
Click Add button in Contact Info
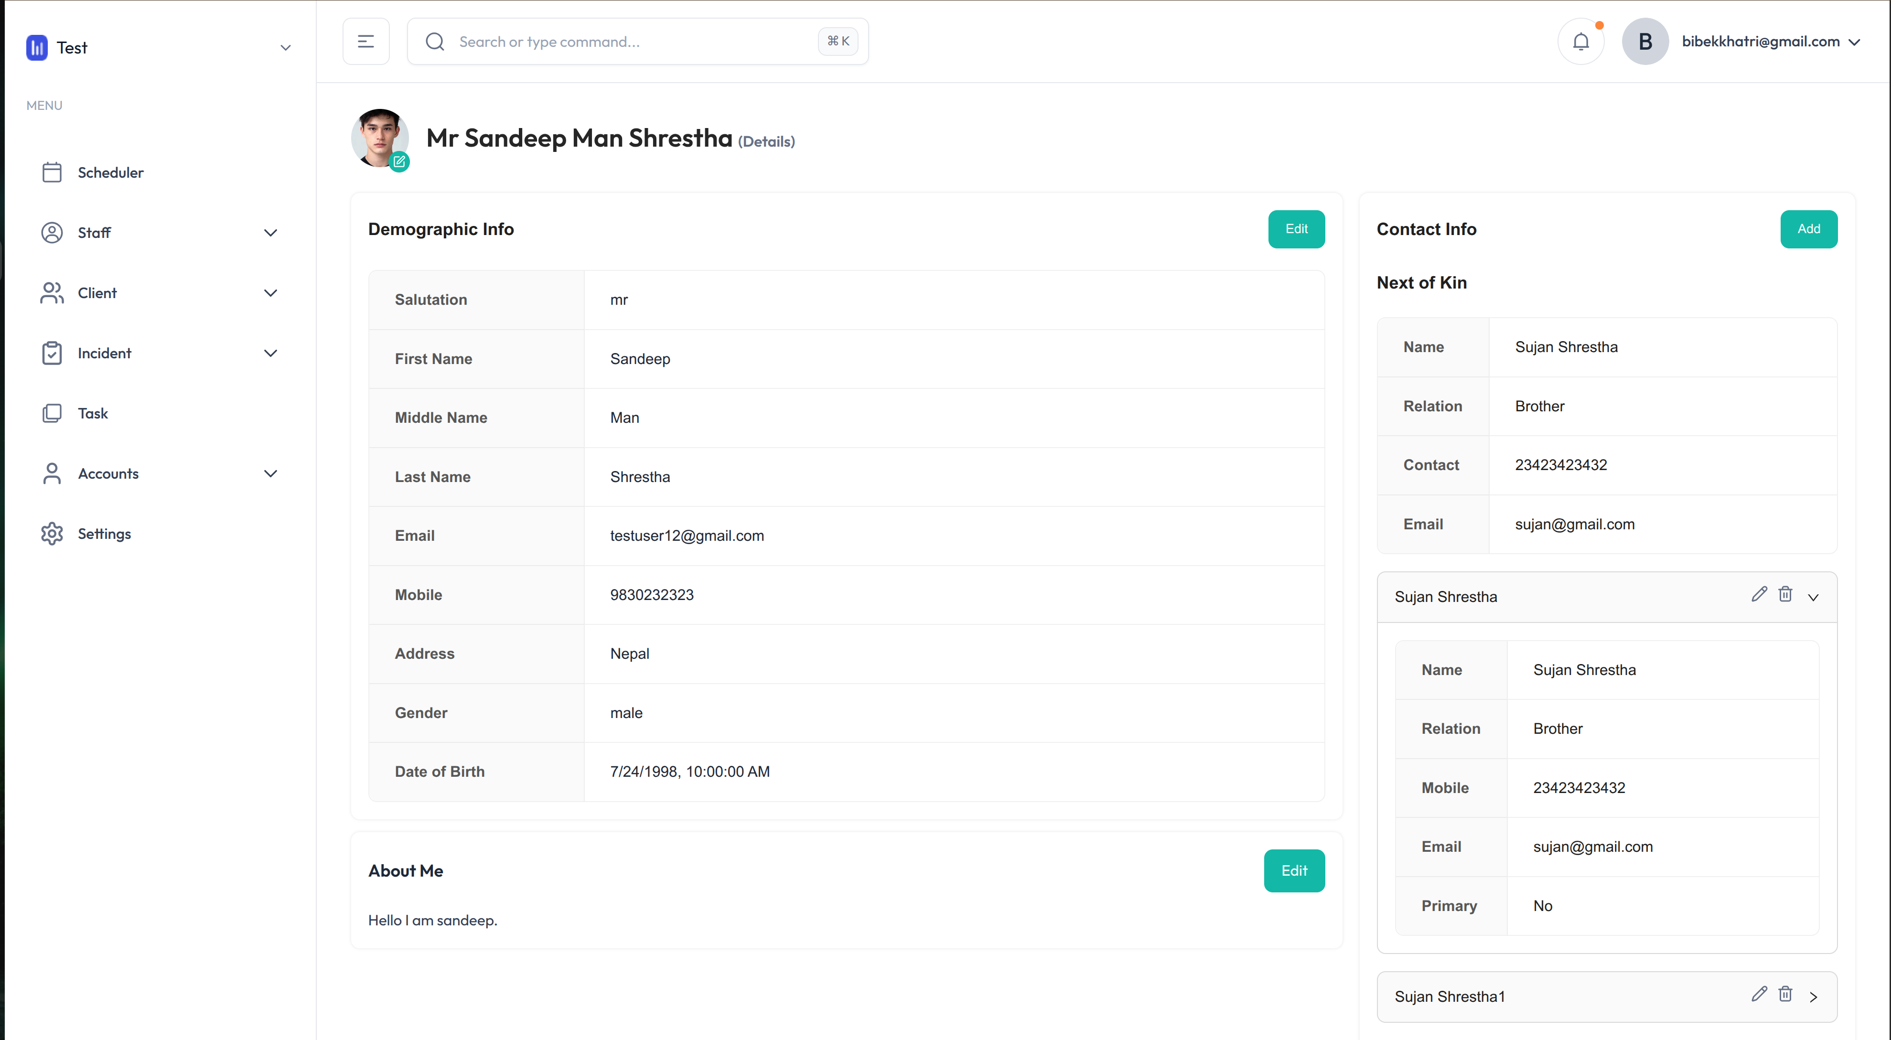(1808, 229)
